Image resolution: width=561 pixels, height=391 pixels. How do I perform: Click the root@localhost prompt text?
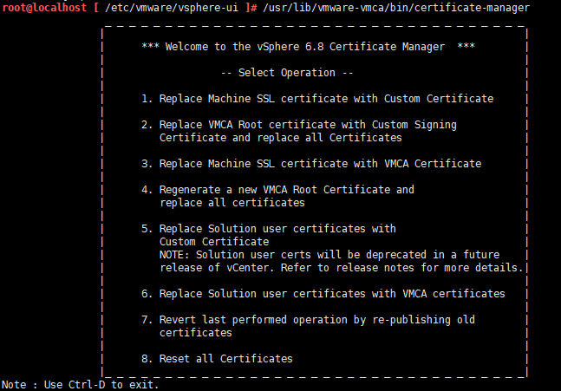[42, 8]
